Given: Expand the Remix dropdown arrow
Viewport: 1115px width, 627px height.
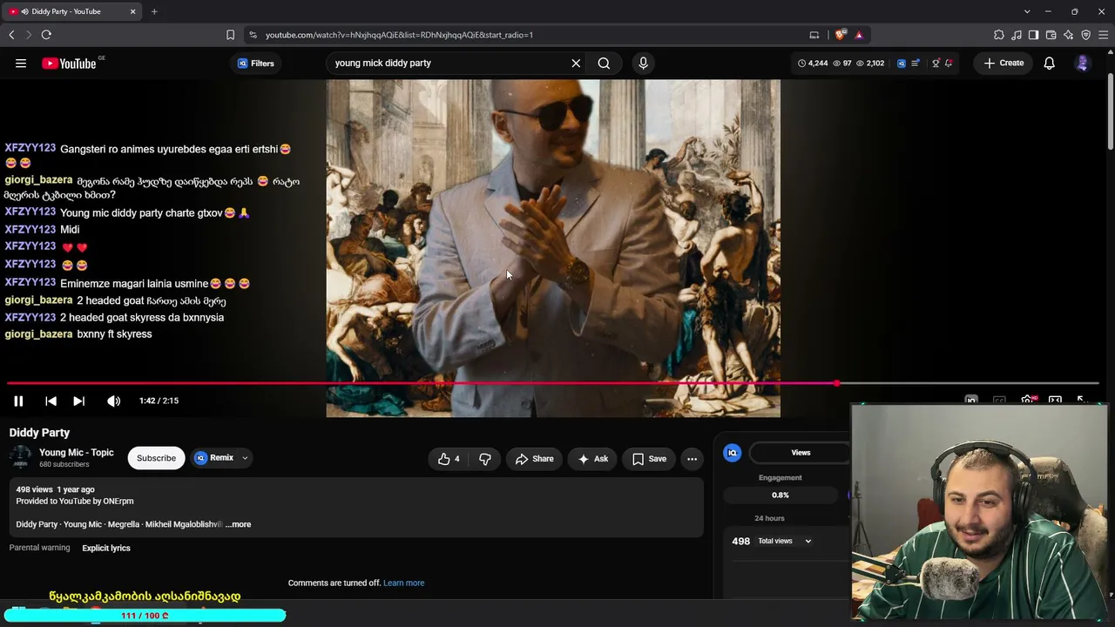Looking at the screenshot, I should pos(245,458).
